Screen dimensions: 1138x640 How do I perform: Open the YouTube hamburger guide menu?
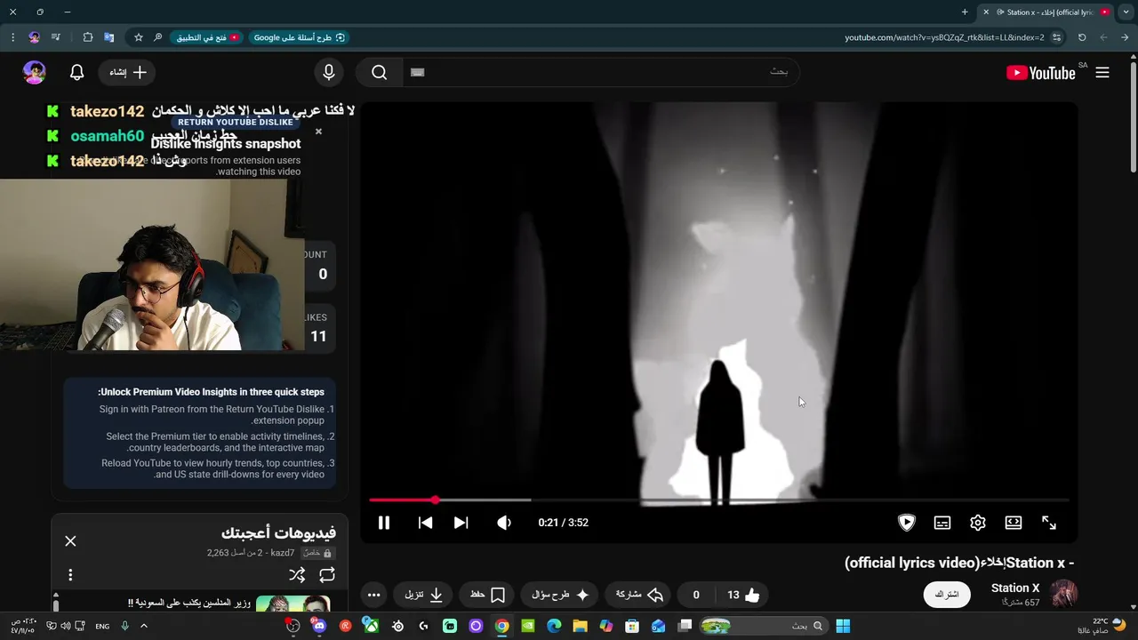pyautogui.click(x=1102, y=73)
